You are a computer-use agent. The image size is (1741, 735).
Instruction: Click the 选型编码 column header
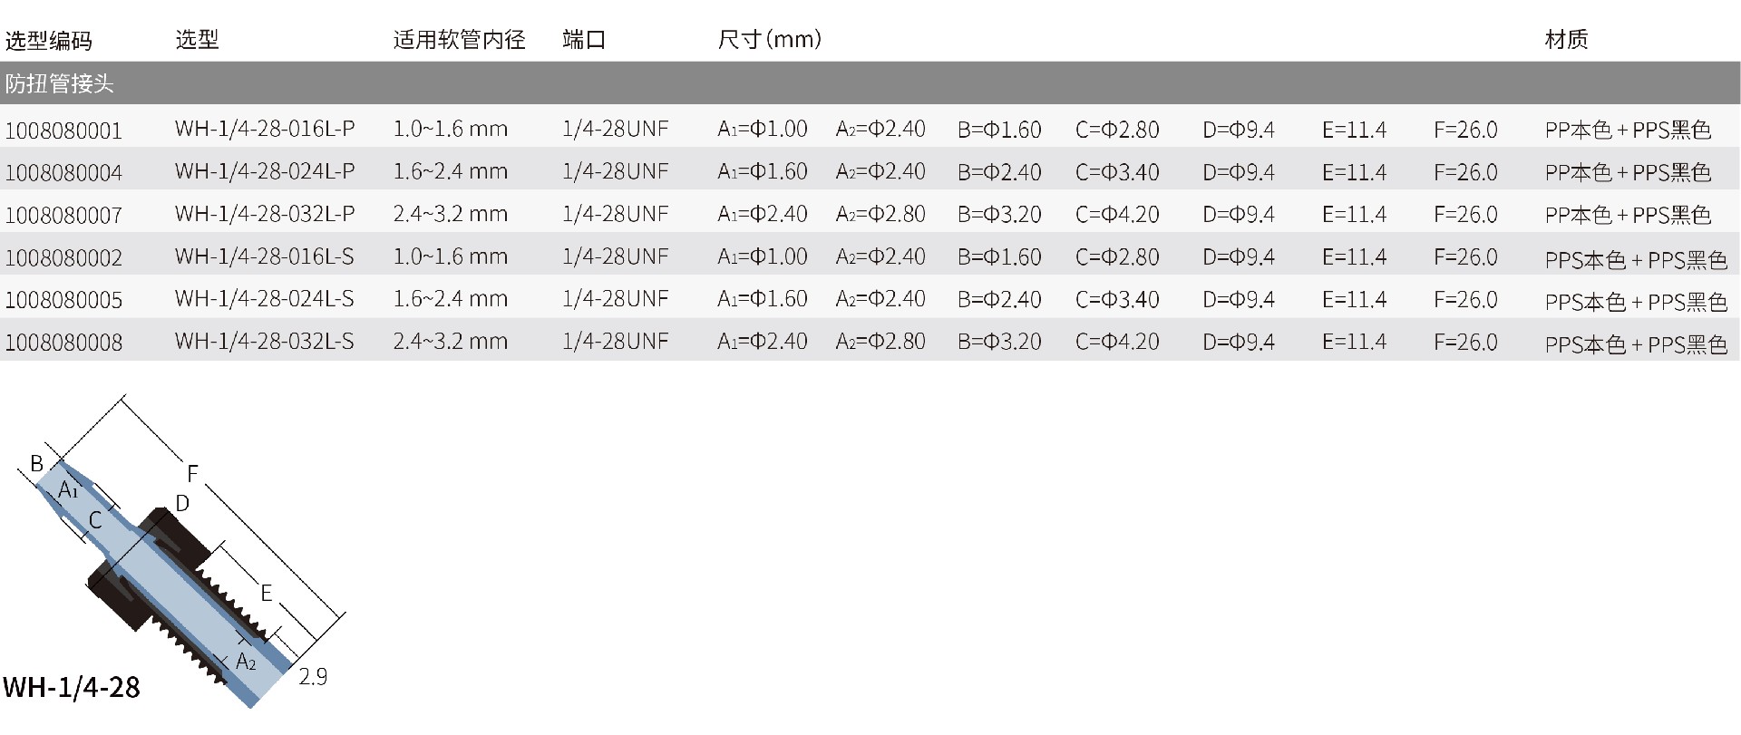click(x=49, y=41)
